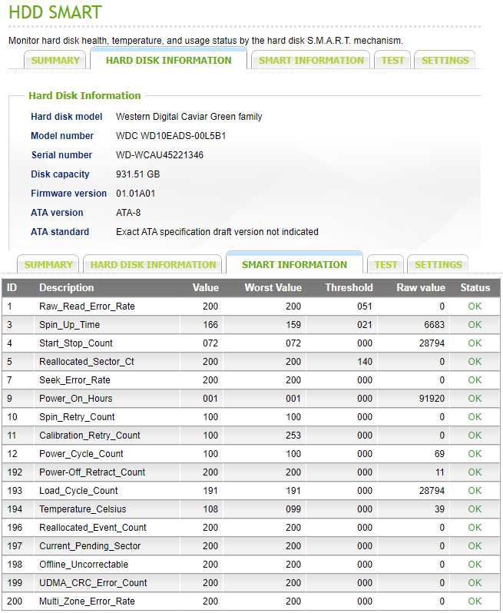
Task: Click the serial number WD-WCAU45221346 text
Action: coord(160,155)
